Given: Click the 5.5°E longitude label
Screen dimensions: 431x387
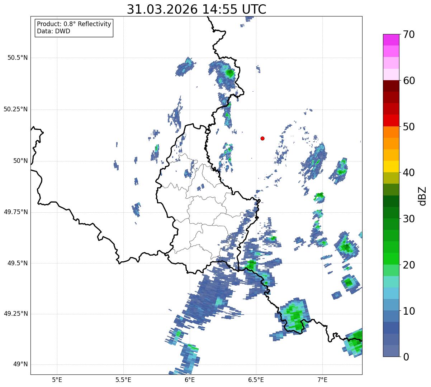Looking at the screenshot, I should click(x=123, y=379).
